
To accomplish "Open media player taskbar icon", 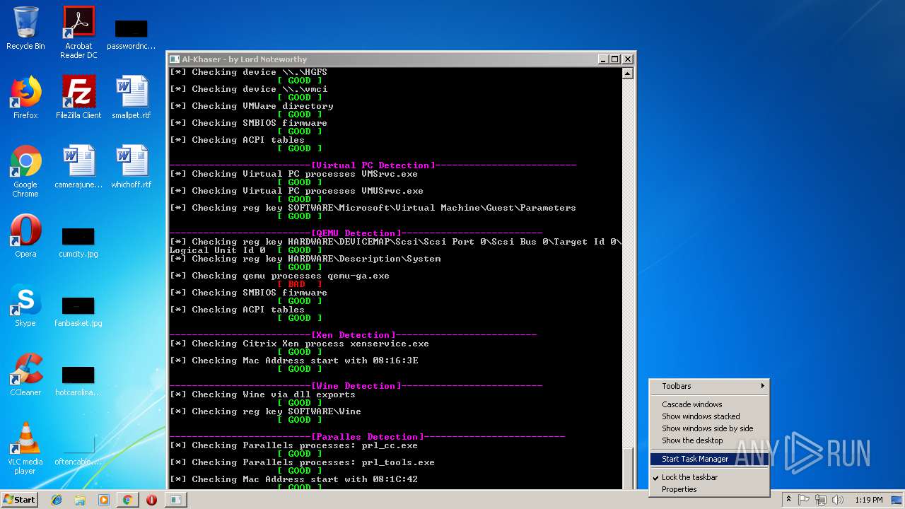I will [x=103, y=500].
